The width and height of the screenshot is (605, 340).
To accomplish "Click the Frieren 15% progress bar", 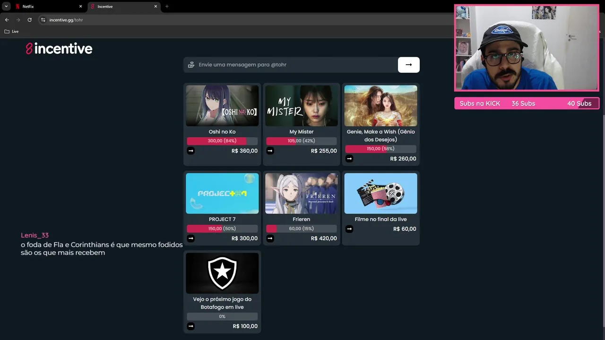I will (x=302, y=229).
